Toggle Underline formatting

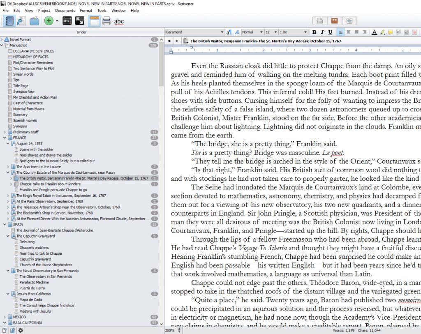click(x=330, y=32)
